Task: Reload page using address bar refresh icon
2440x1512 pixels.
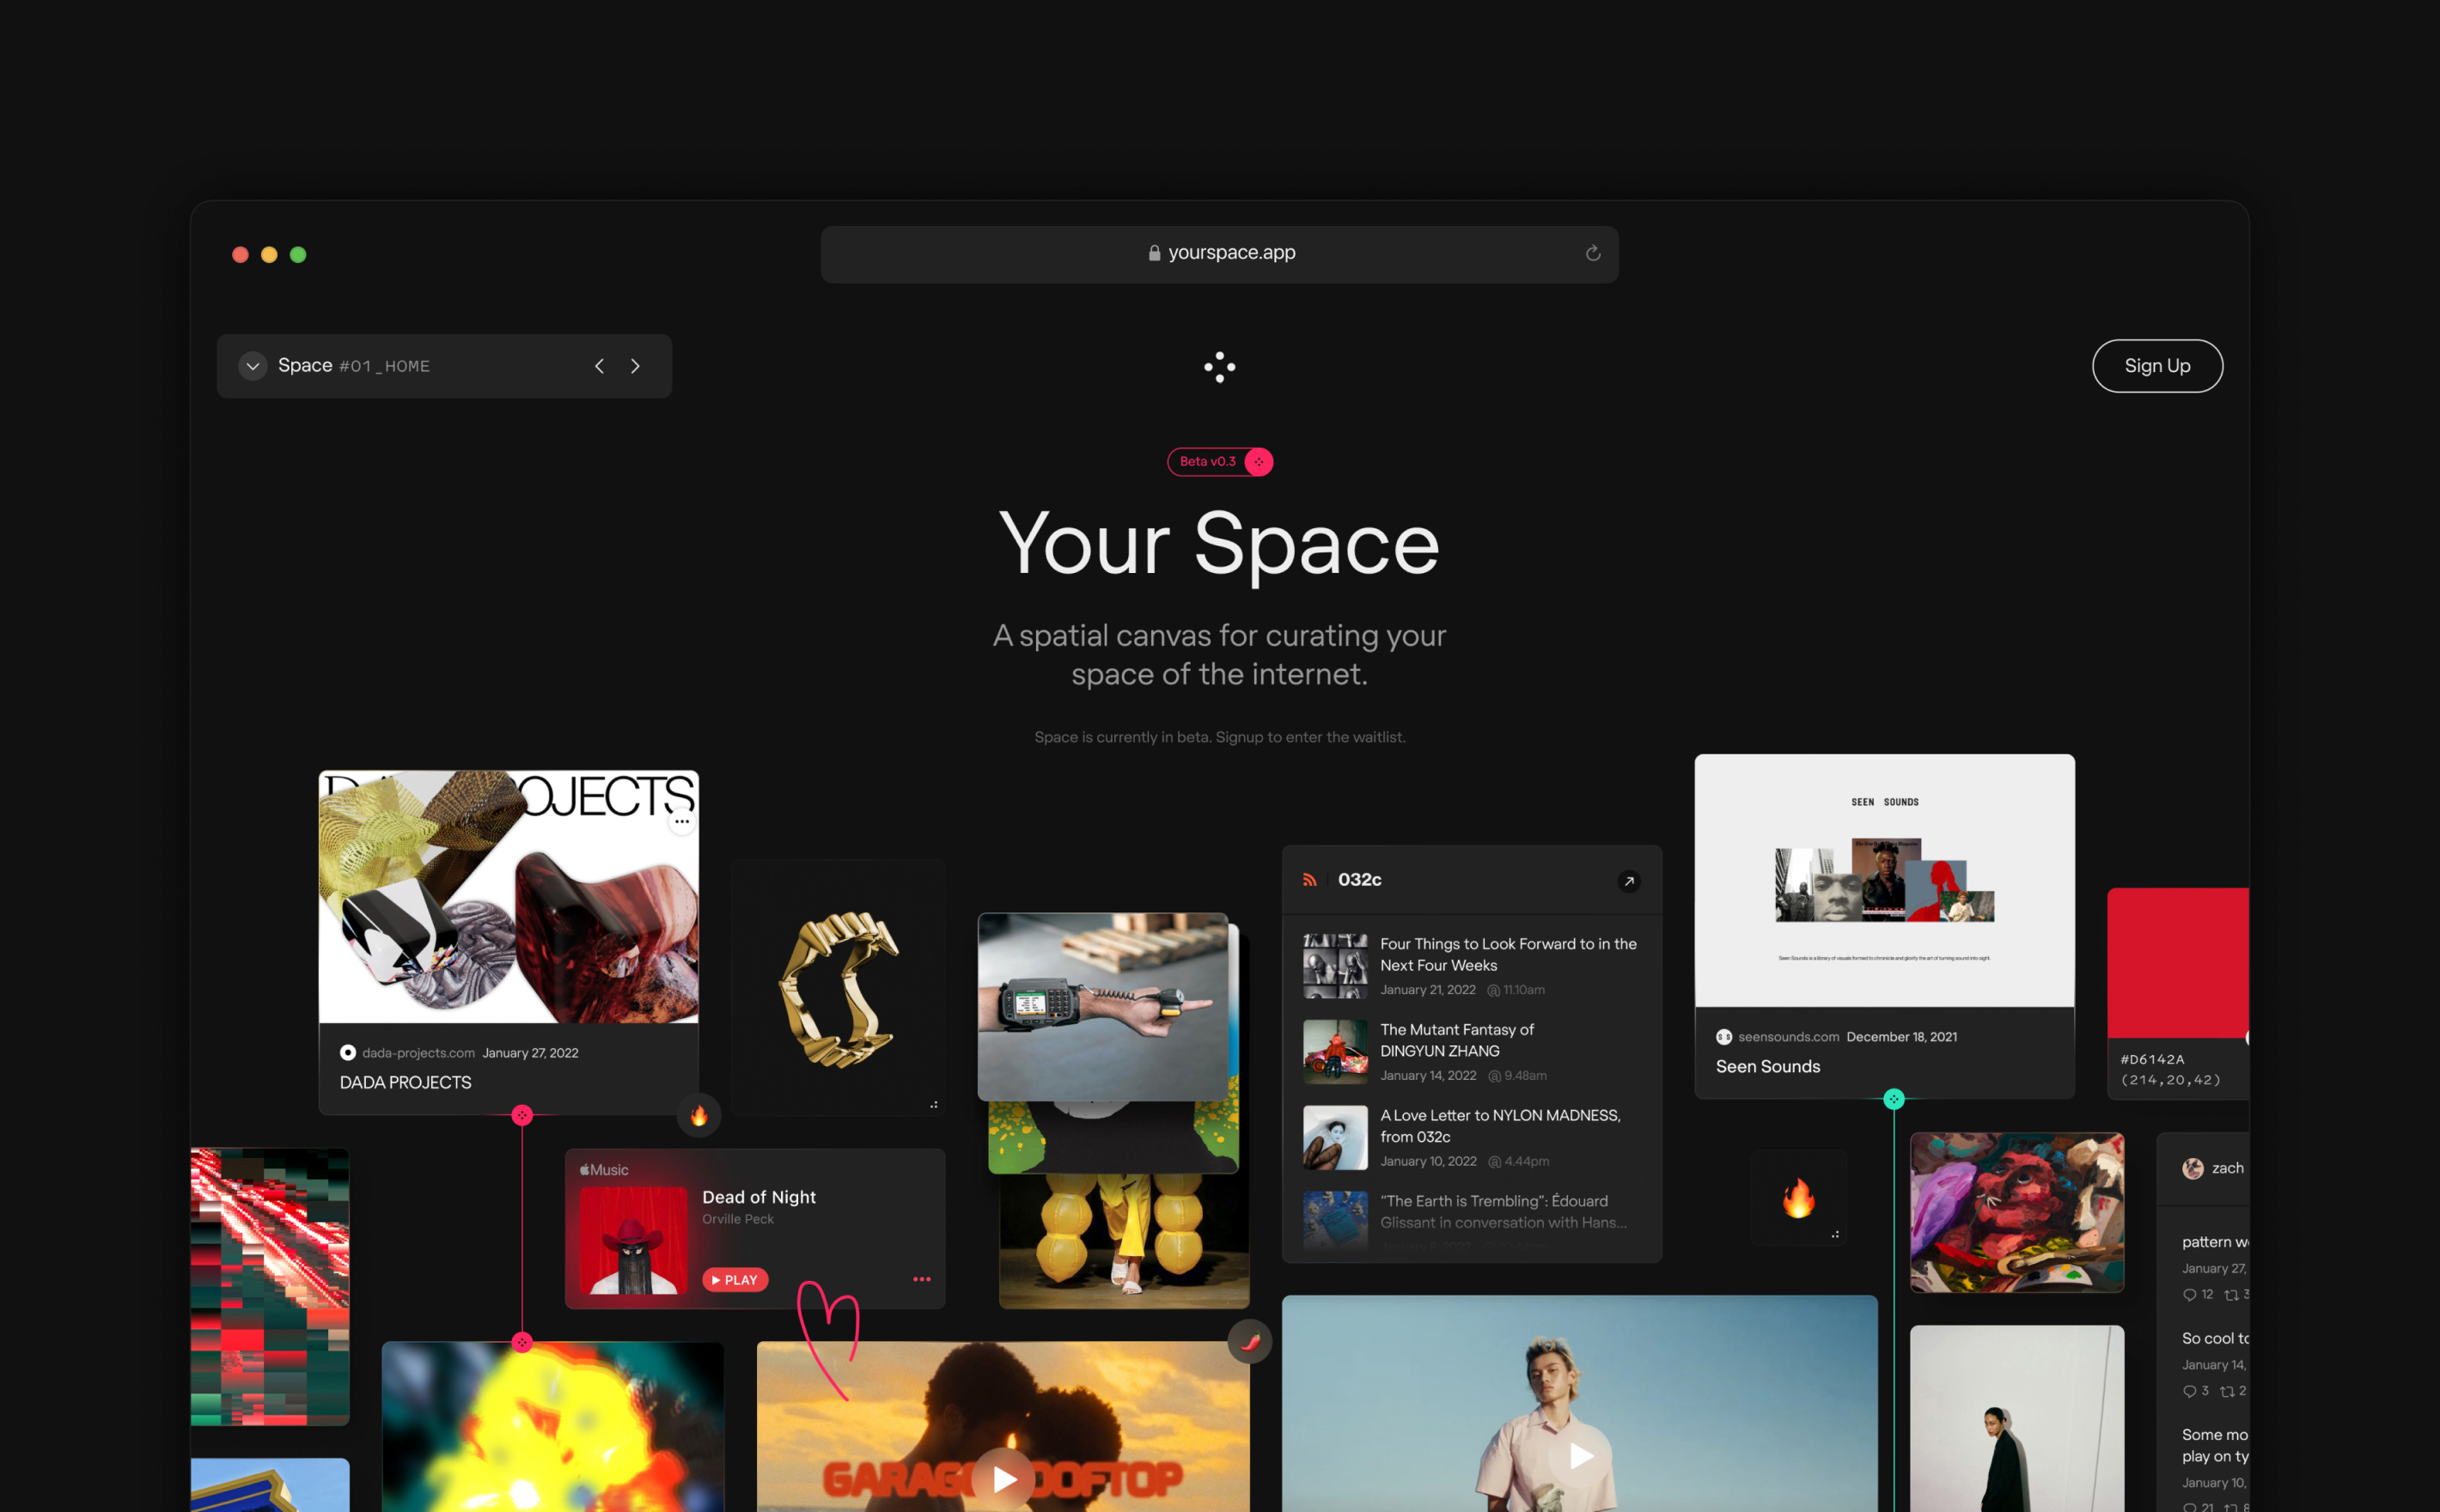Action: coord(1592,253)
